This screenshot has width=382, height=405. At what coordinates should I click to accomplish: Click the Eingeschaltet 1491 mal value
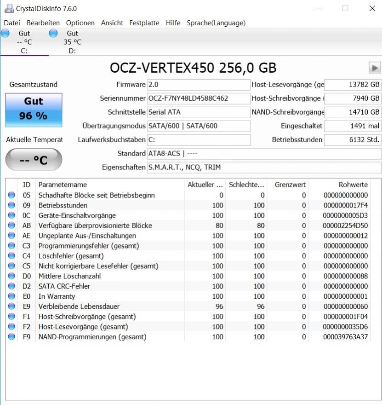[x=353, y=126]
